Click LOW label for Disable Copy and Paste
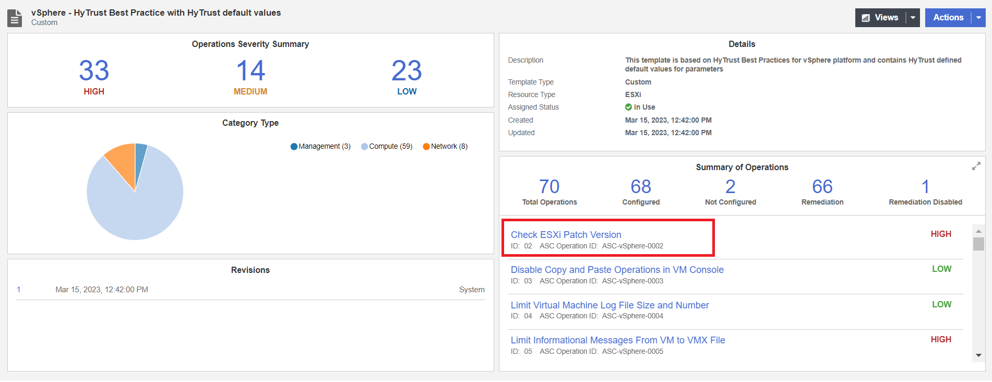 click(942, 269)
